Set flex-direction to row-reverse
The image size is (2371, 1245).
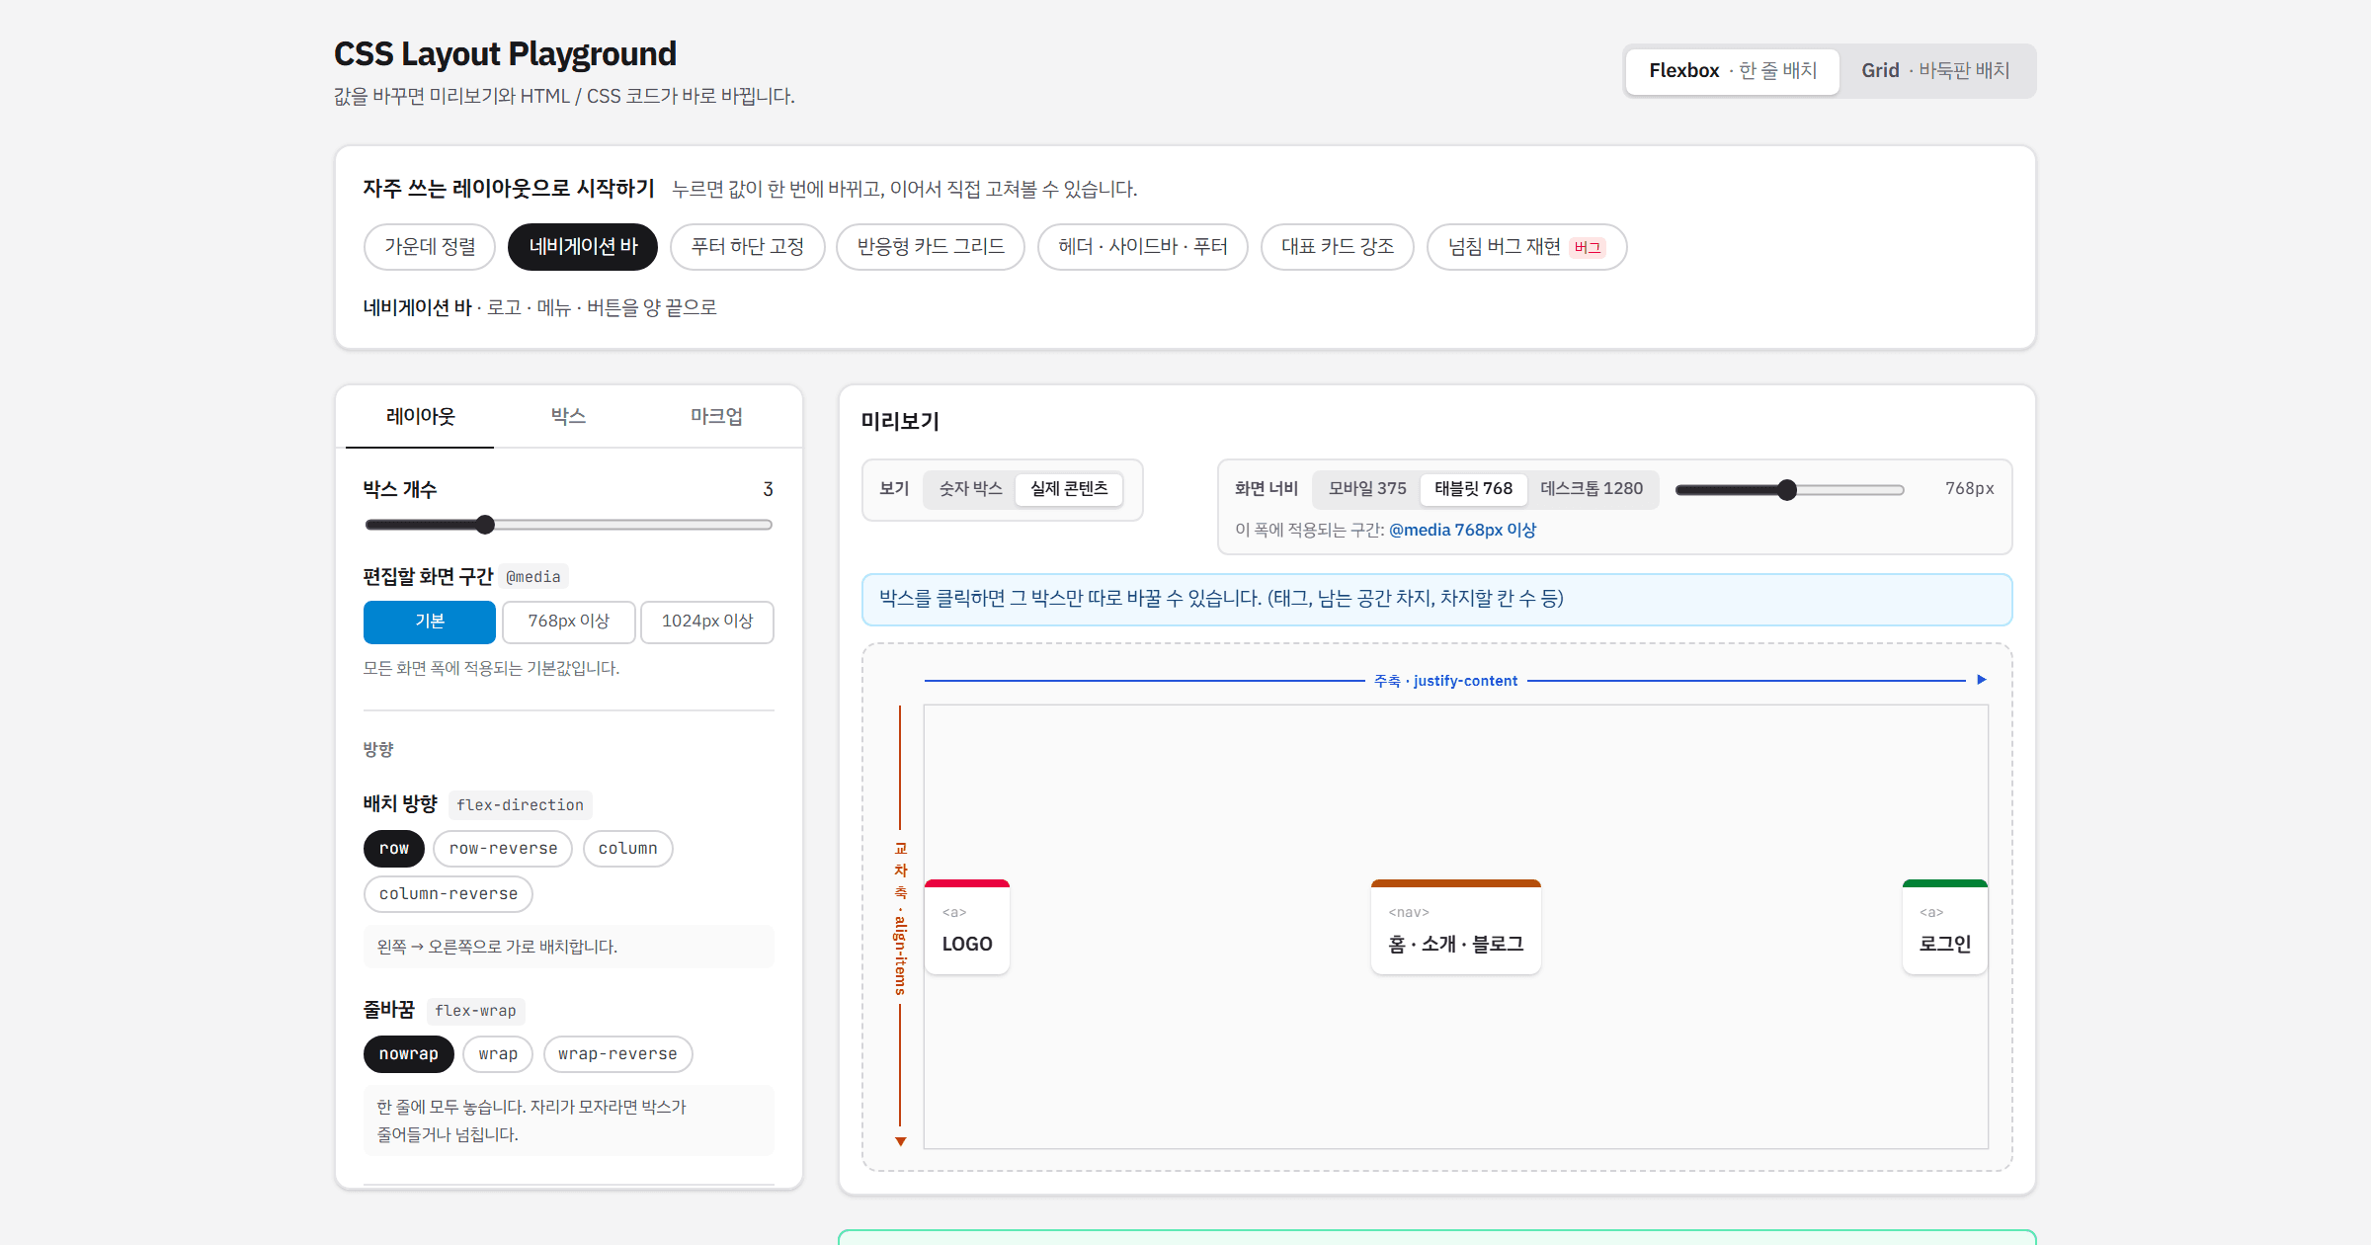tap(503, 849)
